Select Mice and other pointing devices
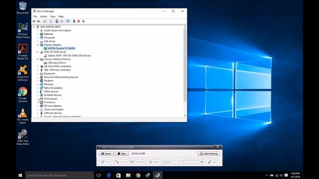 [x=61, y=77]
